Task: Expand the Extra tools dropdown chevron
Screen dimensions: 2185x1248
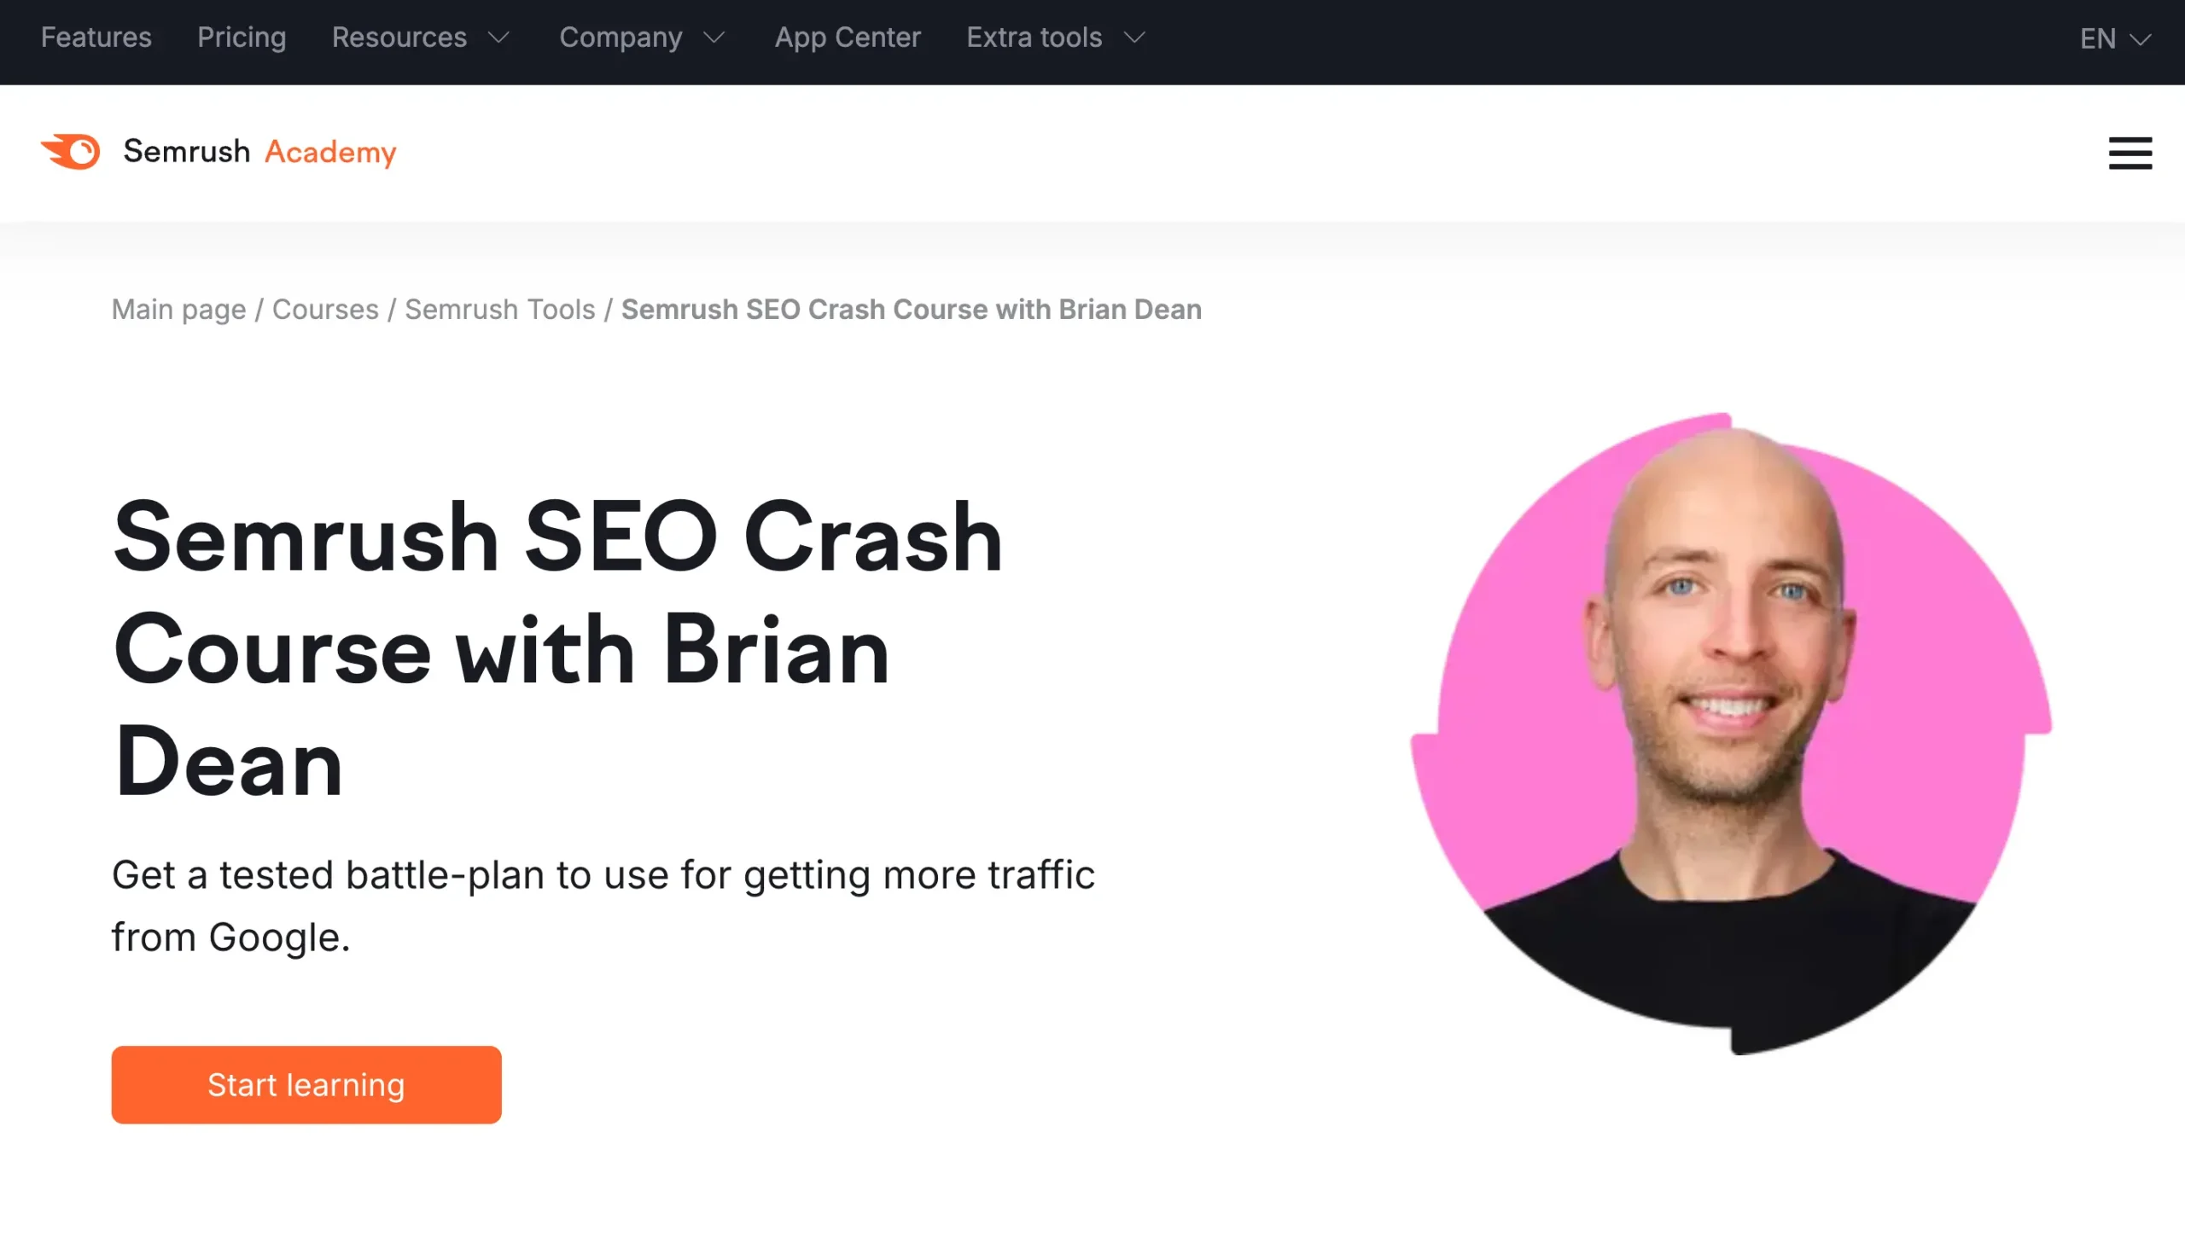Action: [1134, 38]
